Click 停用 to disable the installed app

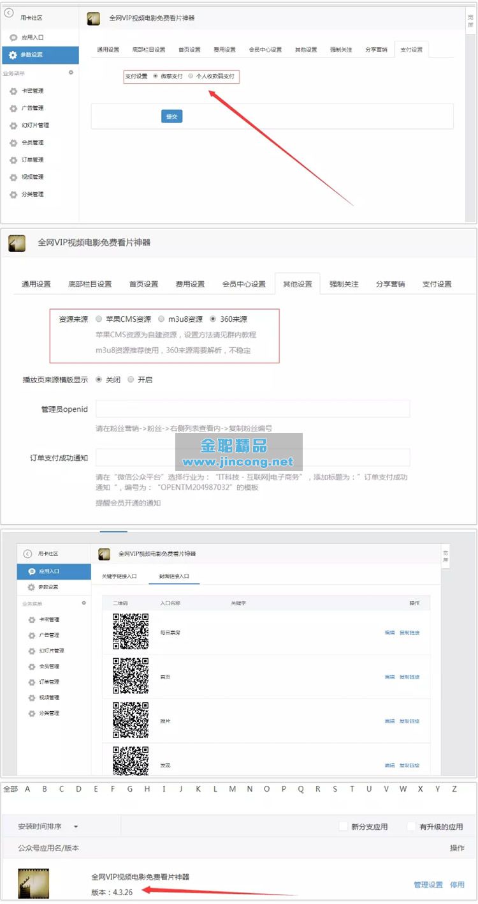click(x=457, y=885)
